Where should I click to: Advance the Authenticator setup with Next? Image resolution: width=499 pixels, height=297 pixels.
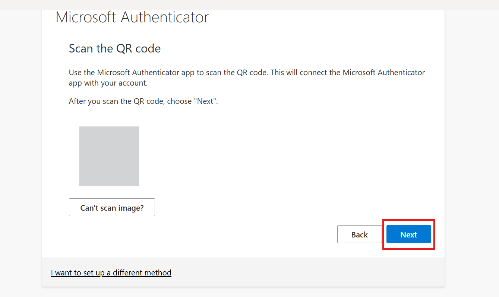[x=408, y=234]
